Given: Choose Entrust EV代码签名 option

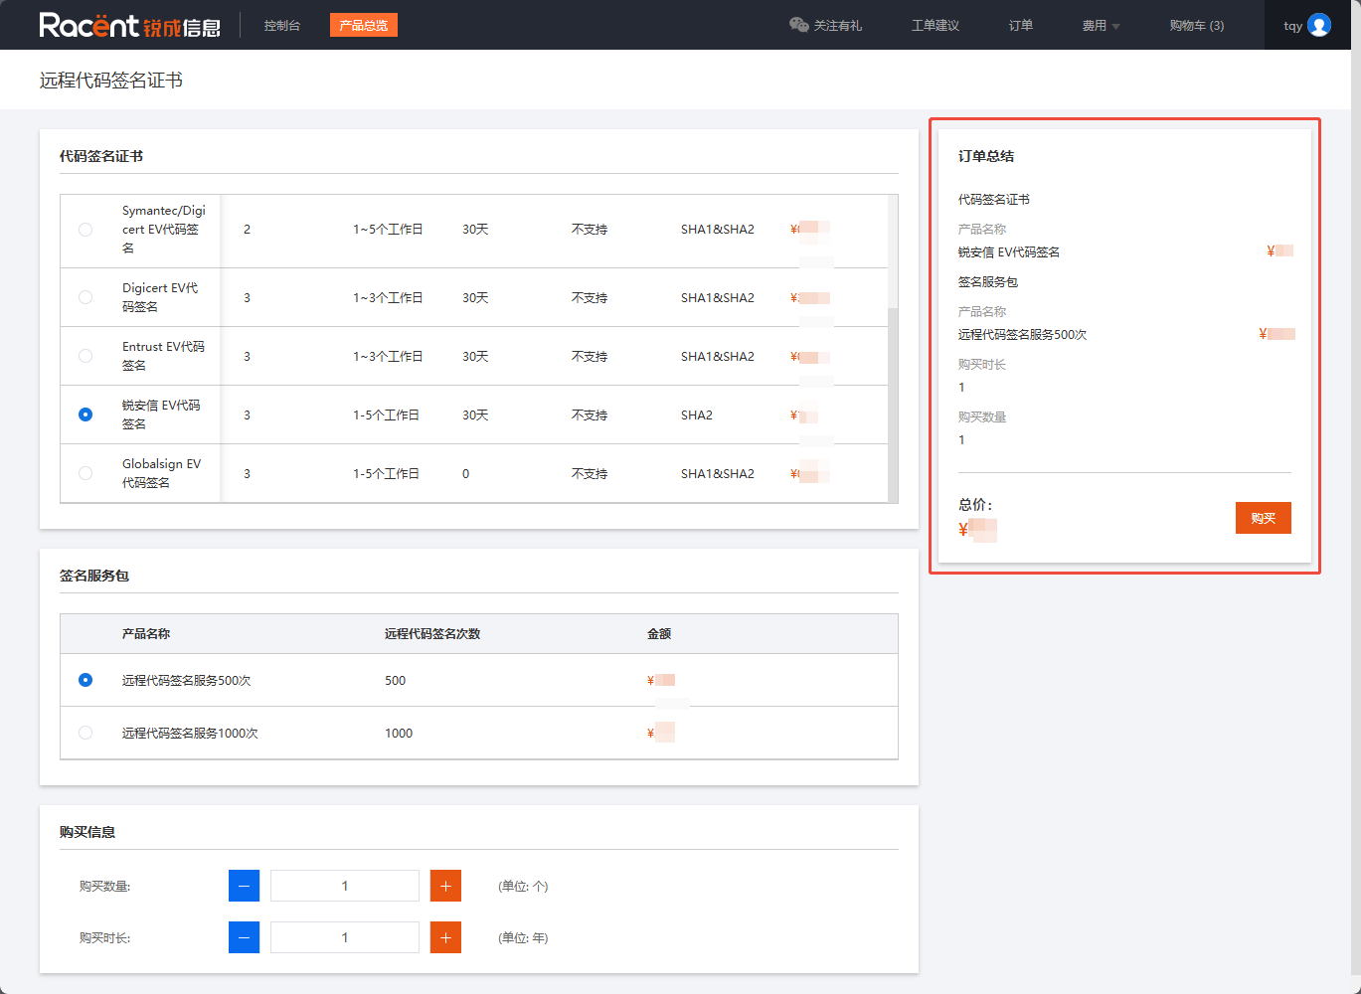Looking at the screenshot, I should coord(85,356).
